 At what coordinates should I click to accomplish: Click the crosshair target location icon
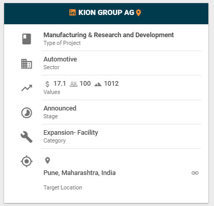coord(26,161)
